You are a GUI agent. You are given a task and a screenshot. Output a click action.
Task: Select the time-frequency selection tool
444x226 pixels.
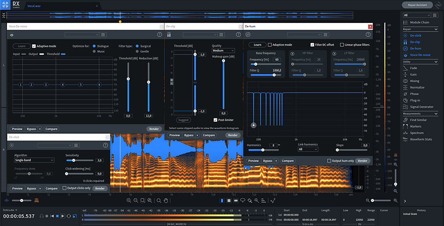[229, 201]
